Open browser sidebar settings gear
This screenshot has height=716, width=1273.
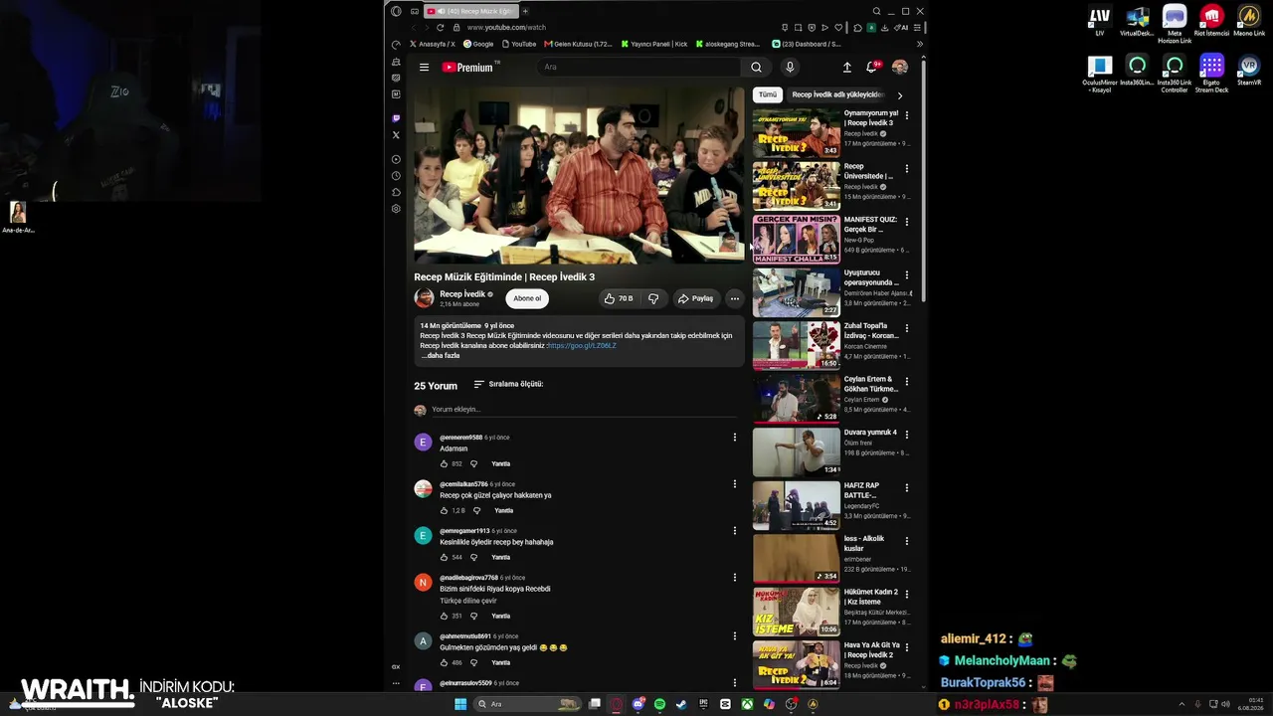point(396,209)
